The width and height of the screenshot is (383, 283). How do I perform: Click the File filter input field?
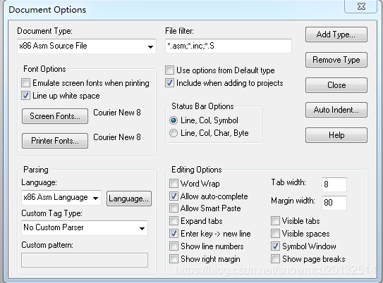(x=229, y=46)
